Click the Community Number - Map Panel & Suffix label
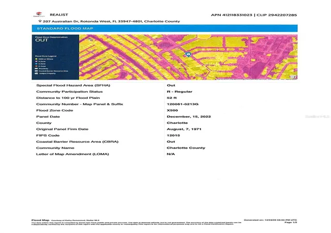The image size is (331, 233). pyautogui.click(x=79, y=104)
